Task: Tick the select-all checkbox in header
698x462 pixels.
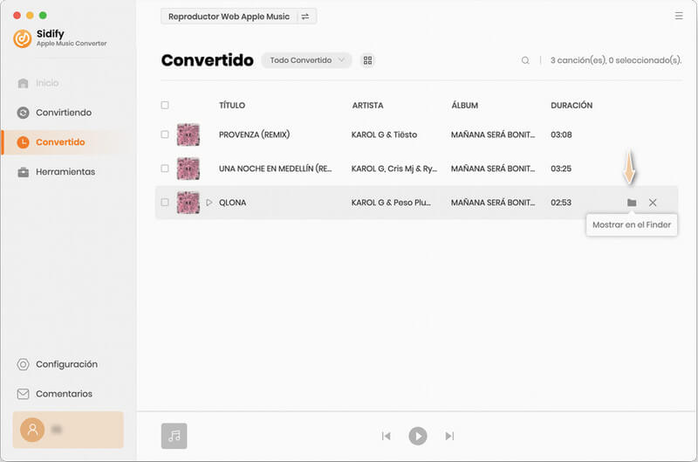Action: [x=165, y=105]
